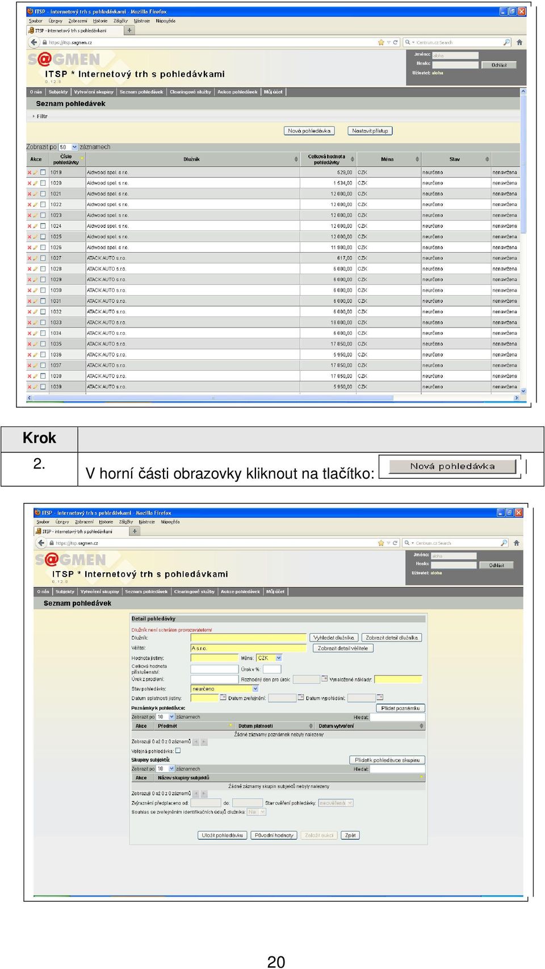Image resolution: width=545 pixels, height=969 pixels.
Task: Sort the list by the Měna column
Action: click(x=388, y=160)
